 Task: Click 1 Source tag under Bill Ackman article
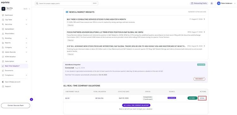70,54
